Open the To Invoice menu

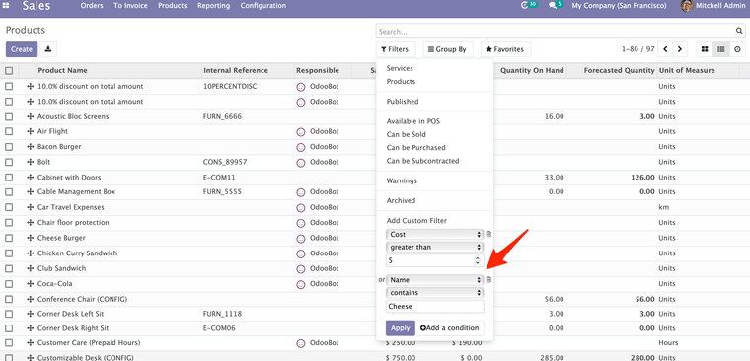(130, 6)
